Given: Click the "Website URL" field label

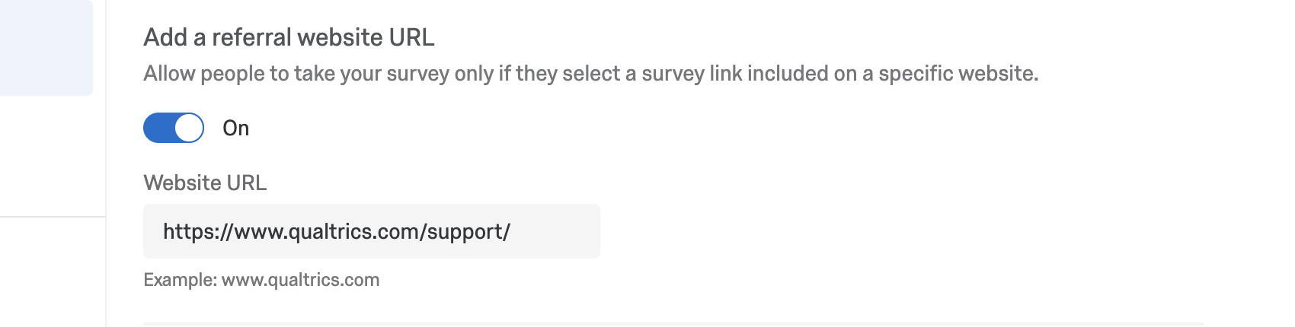Looking at the screenshot, I should click(x=205, y=183).
